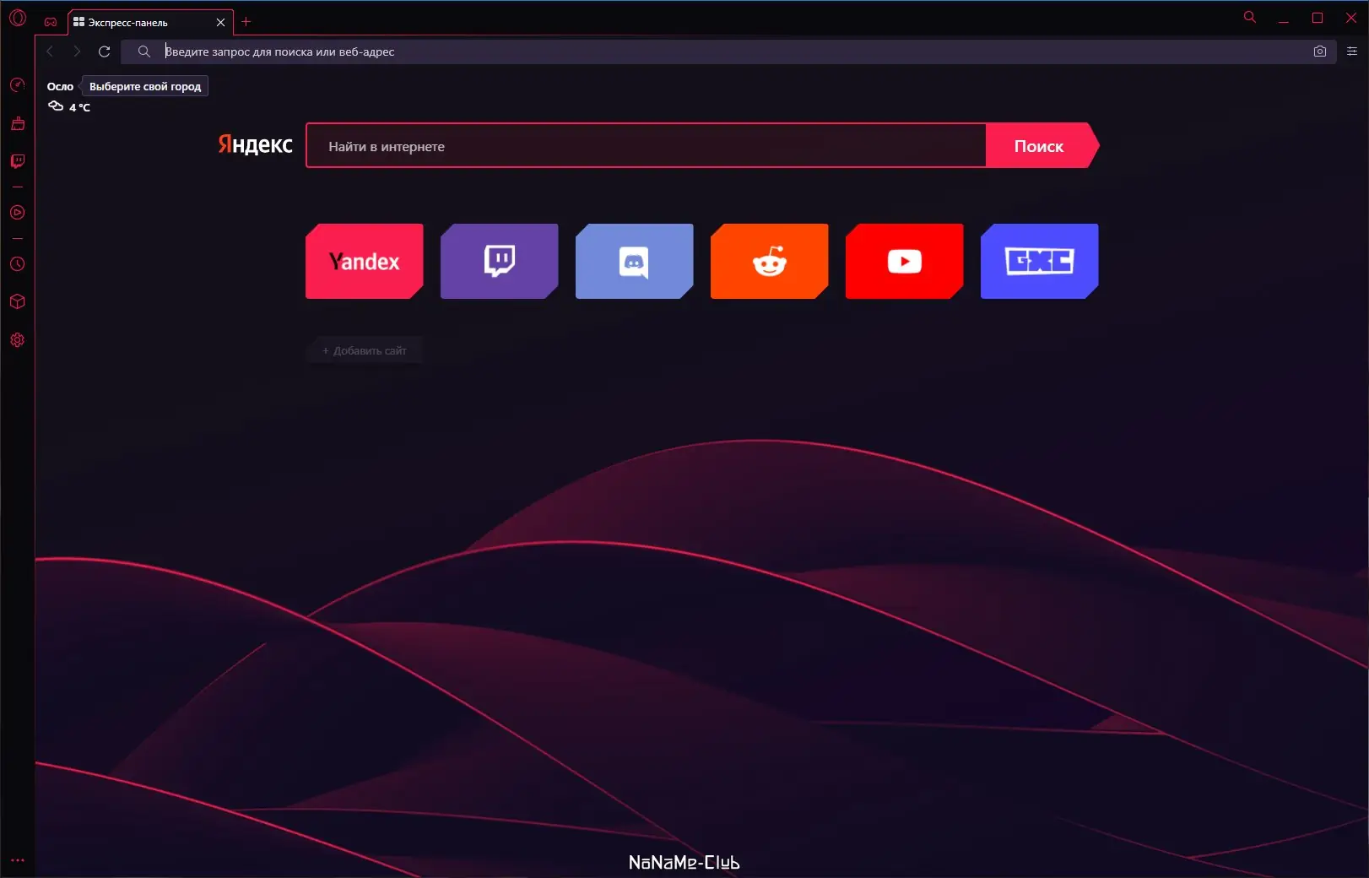
Task: Go back to previous page
Action: pos(50,51)
